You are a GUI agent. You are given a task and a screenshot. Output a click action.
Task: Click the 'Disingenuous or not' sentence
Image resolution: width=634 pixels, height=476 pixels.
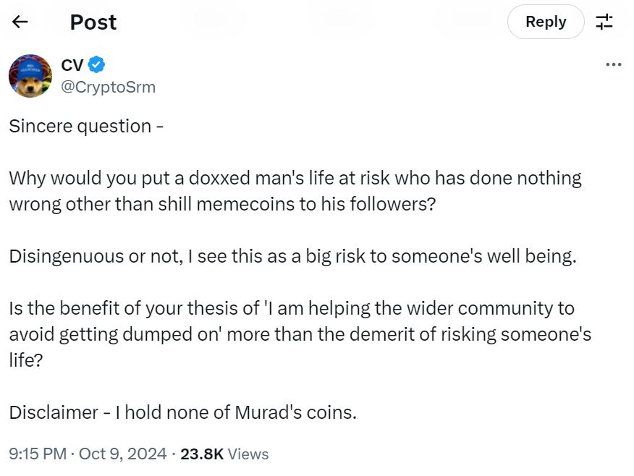point(292,256)
